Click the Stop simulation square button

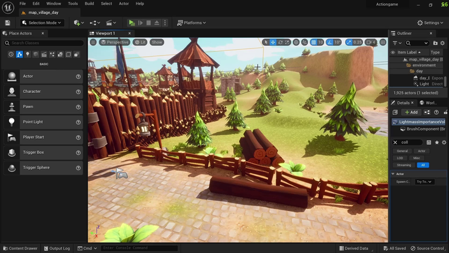tap(148, 23)
